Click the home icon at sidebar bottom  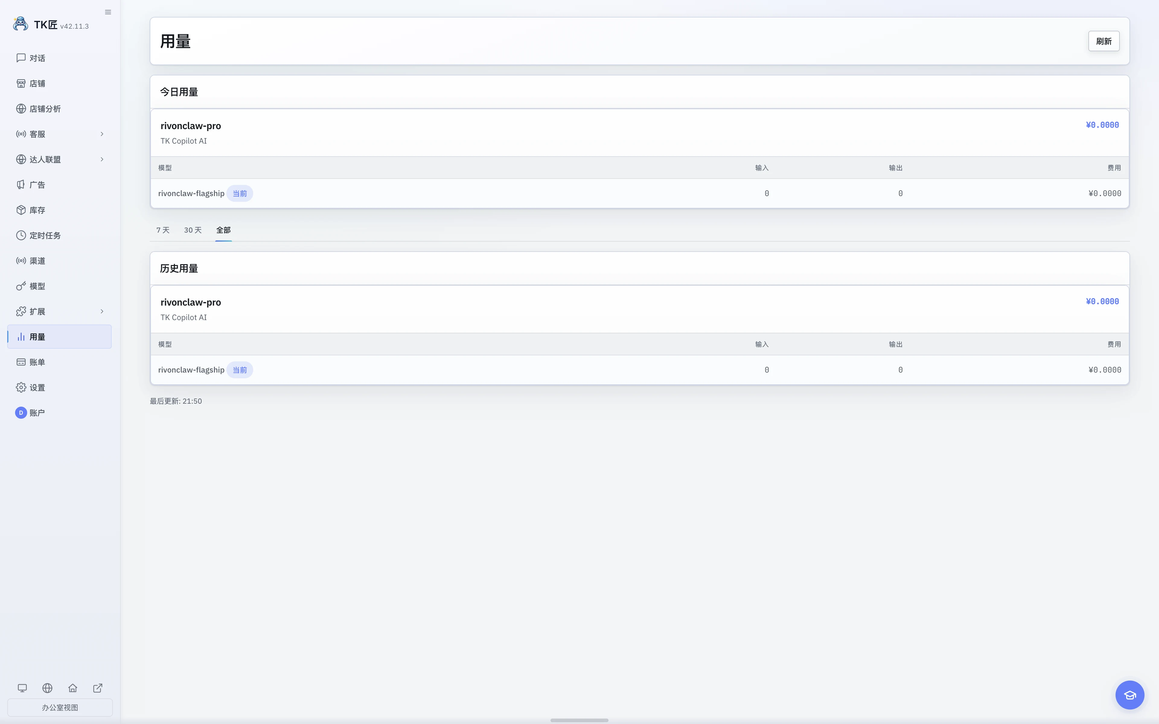[x=73, y=688]
